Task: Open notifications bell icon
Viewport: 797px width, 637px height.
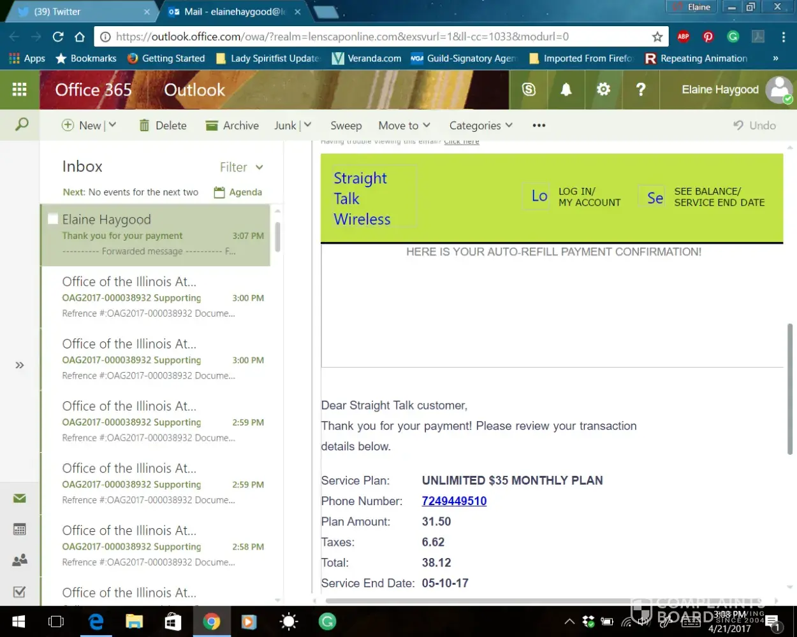Action: tap(566, 90)
